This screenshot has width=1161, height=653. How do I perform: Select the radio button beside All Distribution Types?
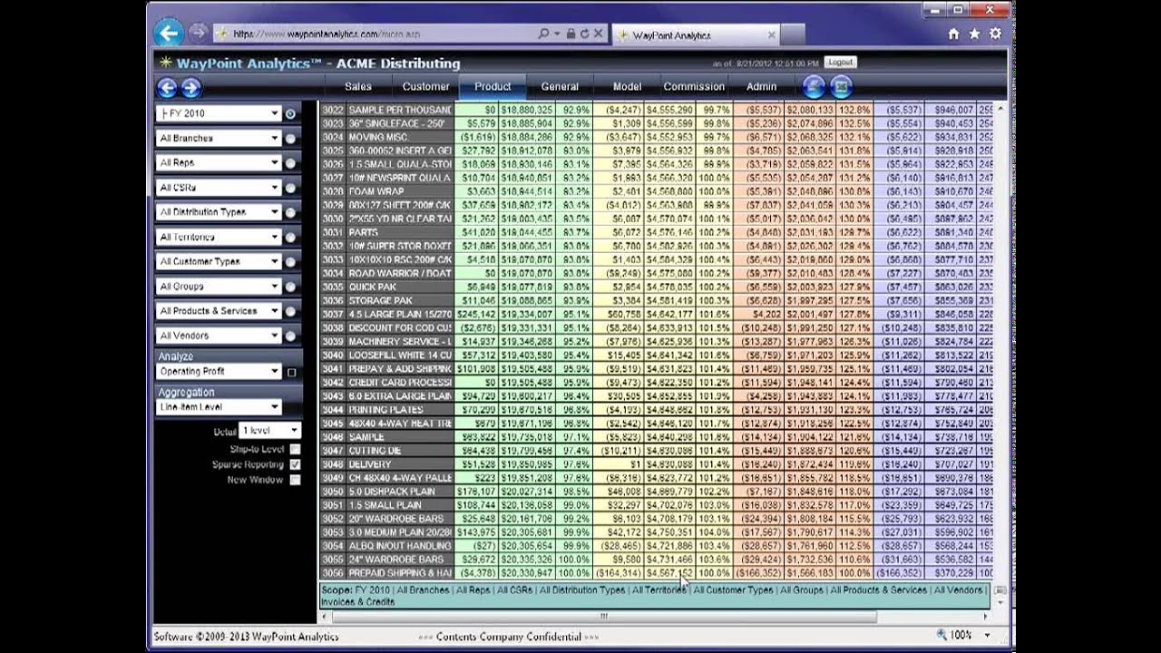point(290,212)
